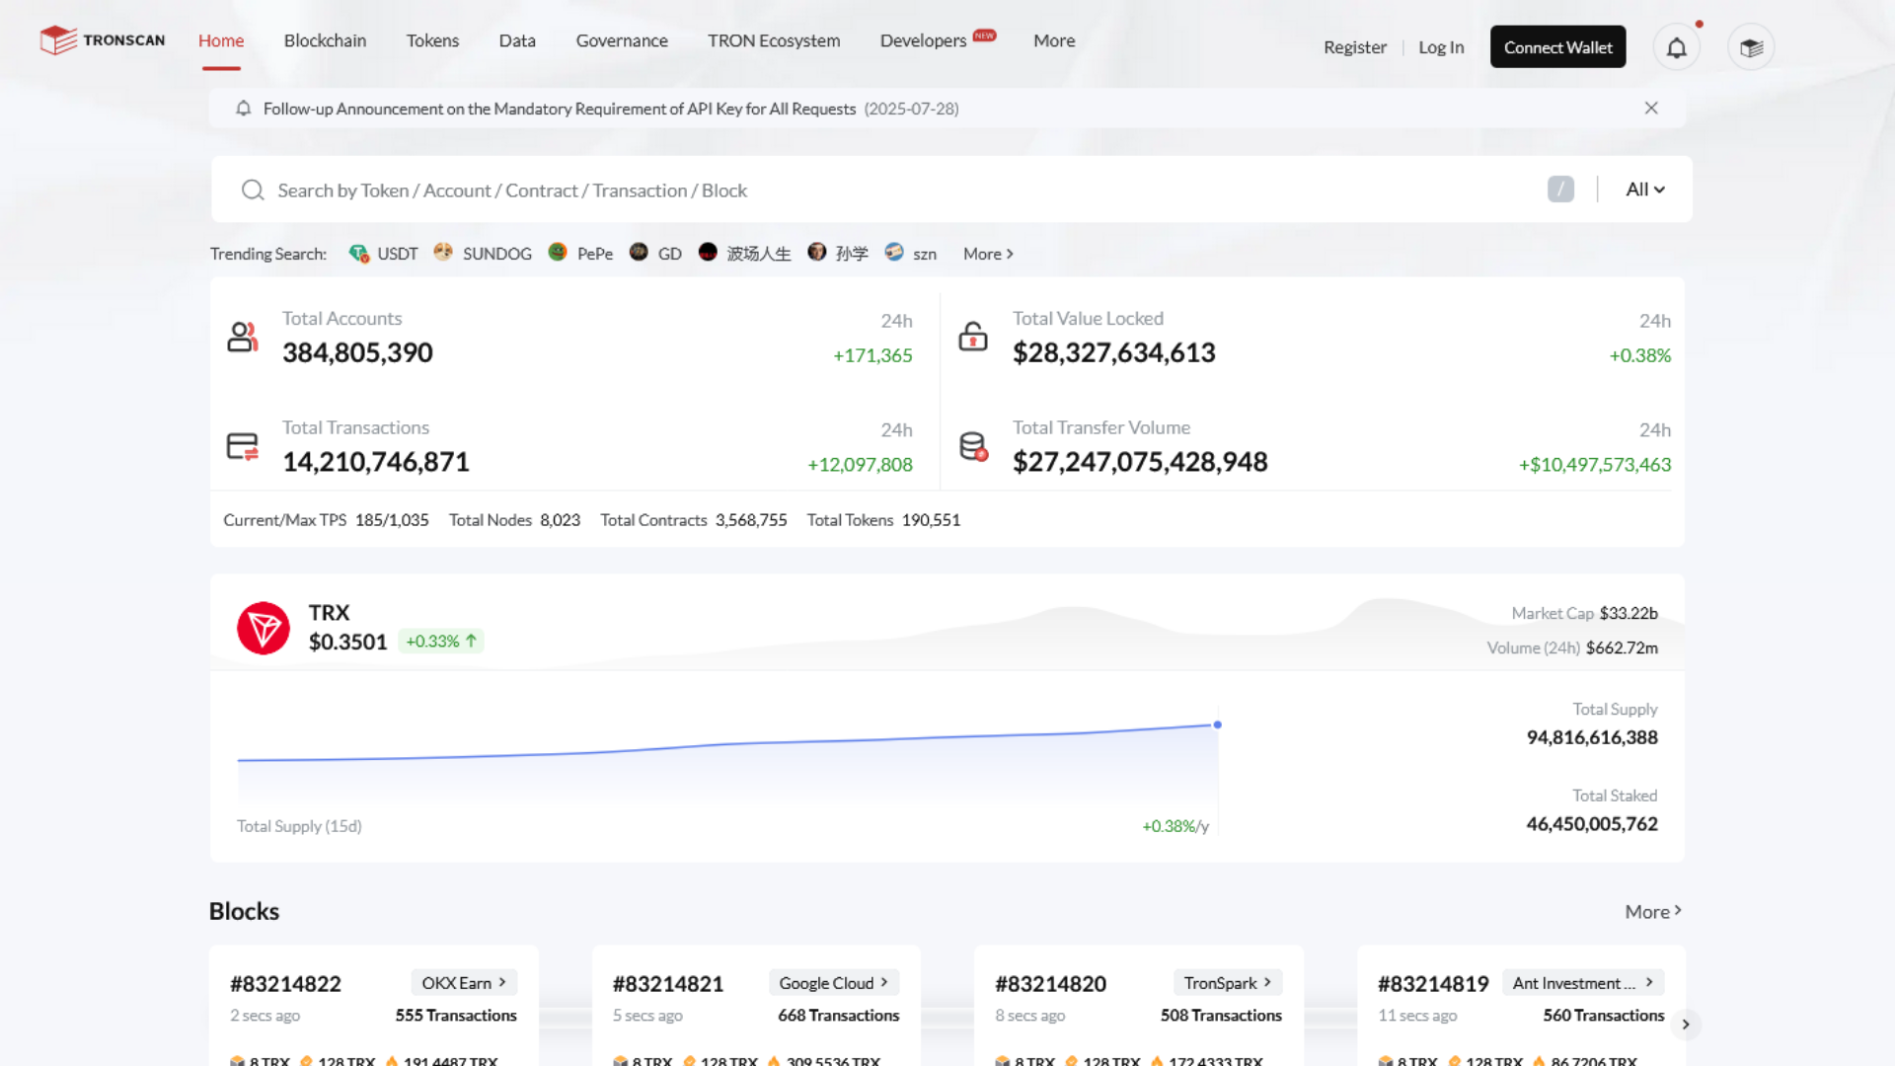
Task: Open More blocks link
Action: point(1653,911)
